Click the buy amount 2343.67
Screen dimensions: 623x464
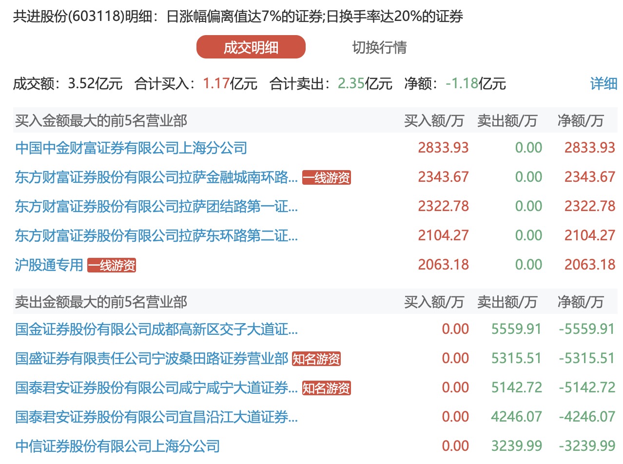pyautogui.click(x=443, y=177)
